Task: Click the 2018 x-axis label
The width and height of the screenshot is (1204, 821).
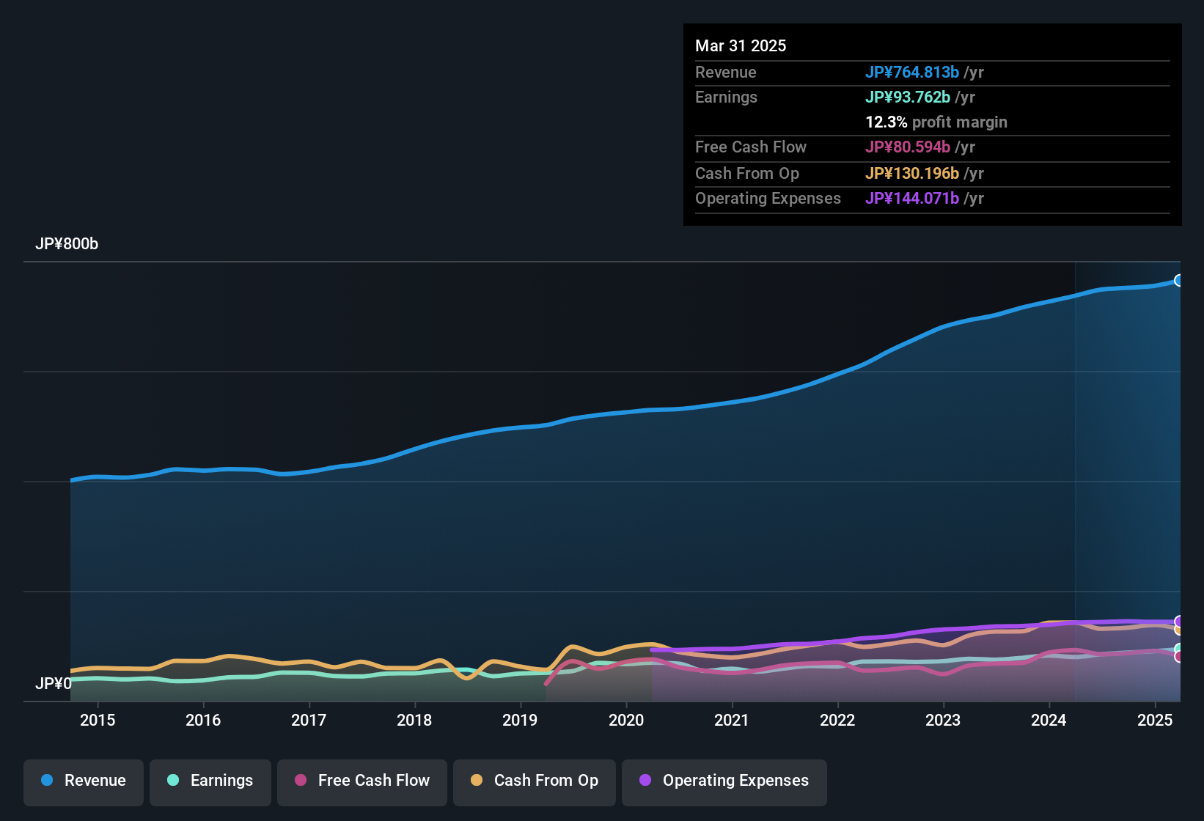Action: [x=414, y=721]
